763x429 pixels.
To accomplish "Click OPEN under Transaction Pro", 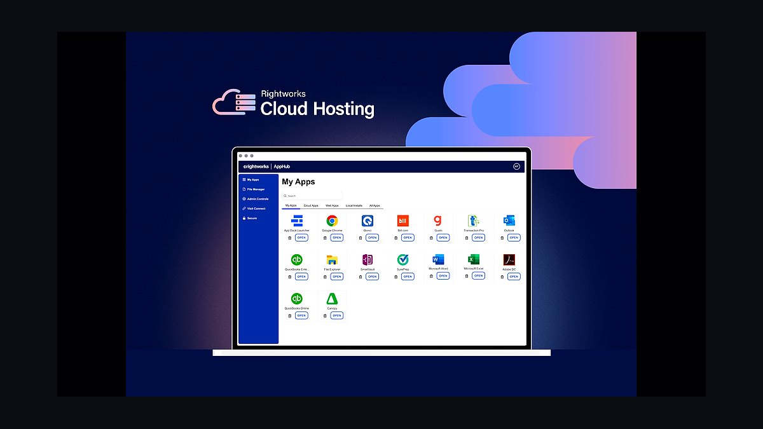I will 479,238.
